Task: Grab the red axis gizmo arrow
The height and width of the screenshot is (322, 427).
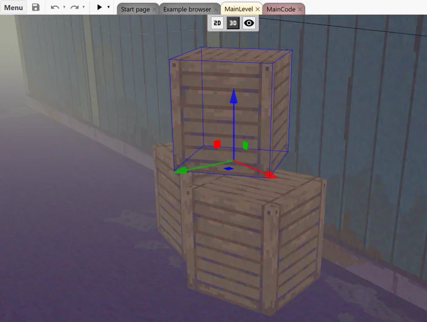Action: click(271, 175)
